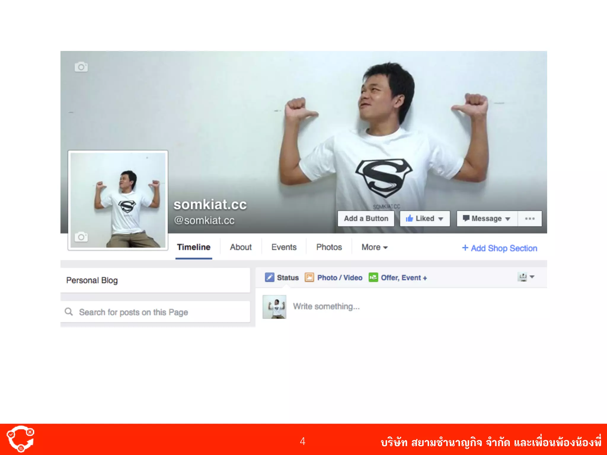Click the green Offer, Event icon
Viewport: 607px width, 455px height.
(373, 278)
